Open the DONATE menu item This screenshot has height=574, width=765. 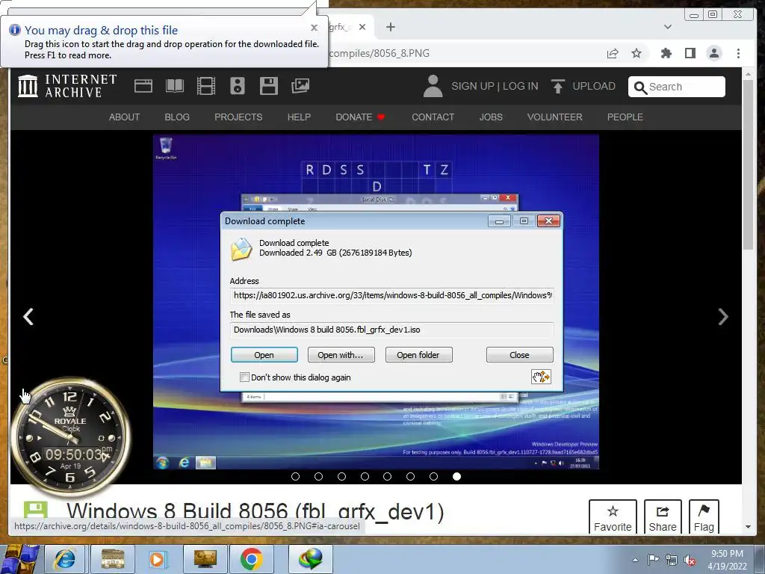[x=360, y=117]
